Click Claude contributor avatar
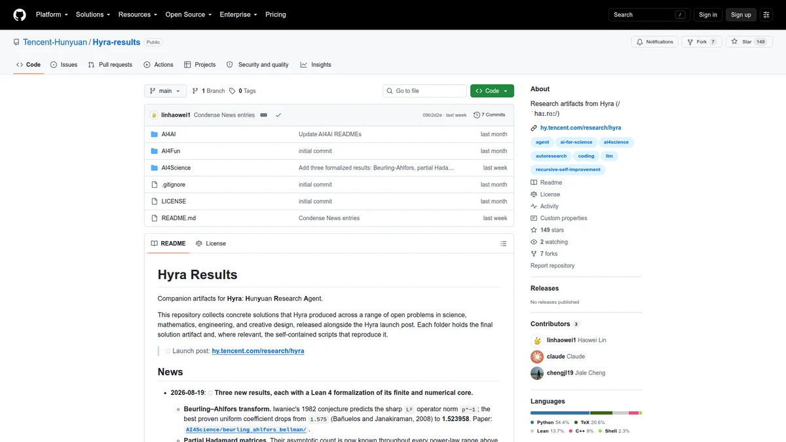Viewport: 786px width, 442px height. pyautogui.click(x=537, y=357)
